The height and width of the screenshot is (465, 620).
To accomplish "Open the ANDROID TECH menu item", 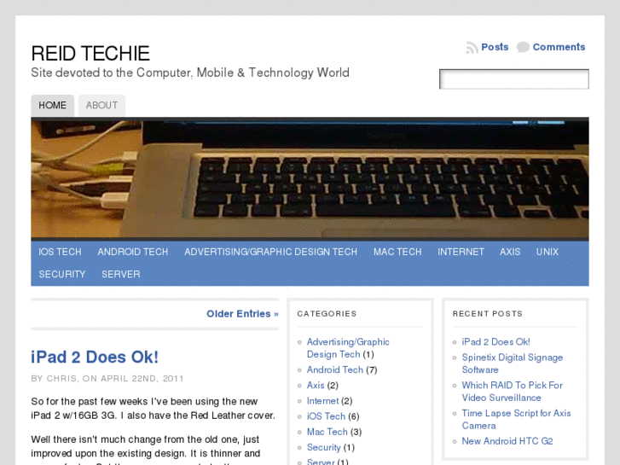I will point(132,252).
